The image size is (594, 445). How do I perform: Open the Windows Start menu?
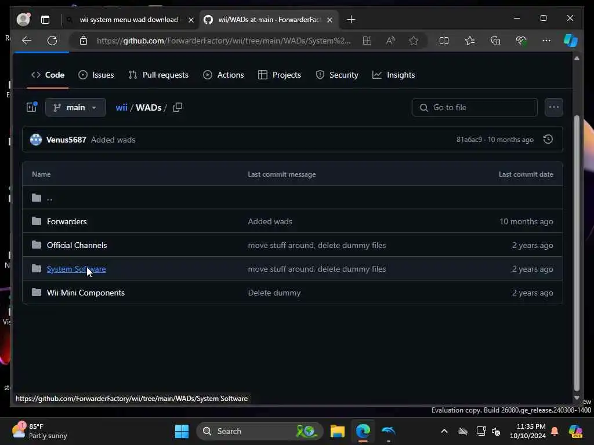point(182,431)
